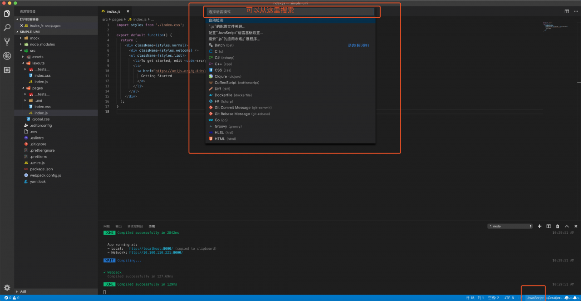This screenshot has height=301, width=581.
Task: Open the 1: node terminal dropdown
Action: [x=510, y=226]
